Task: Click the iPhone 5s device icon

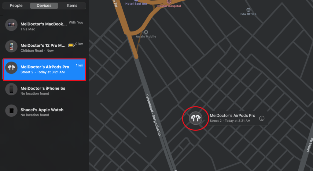Action: (x=11, y=89)
